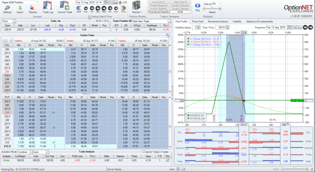Select BWB strategy button
Image resolution: width=315 pixels, height=172 pixels.
pos(180,12)
